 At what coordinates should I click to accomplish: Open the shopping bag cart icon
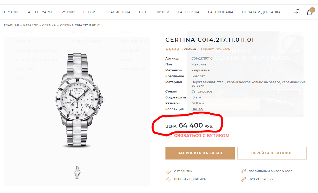click(x=309, y=12)
